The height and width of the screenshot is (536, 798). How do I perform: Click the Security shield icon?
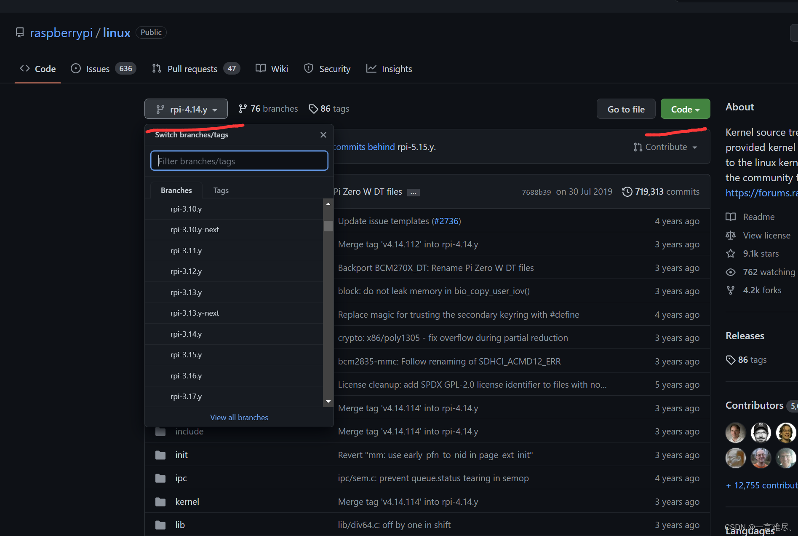coord(309,68)
